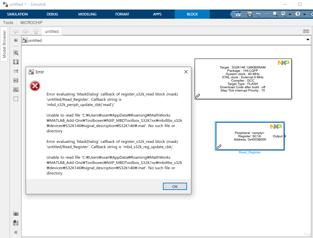Select the Area box tool icon

click(x=16, y=99)
